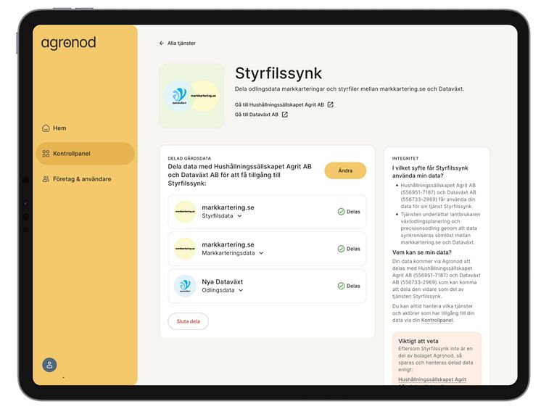
Task: Toggle the Delas checkmark for Styrfilsdata
Action: coord(341,212)
